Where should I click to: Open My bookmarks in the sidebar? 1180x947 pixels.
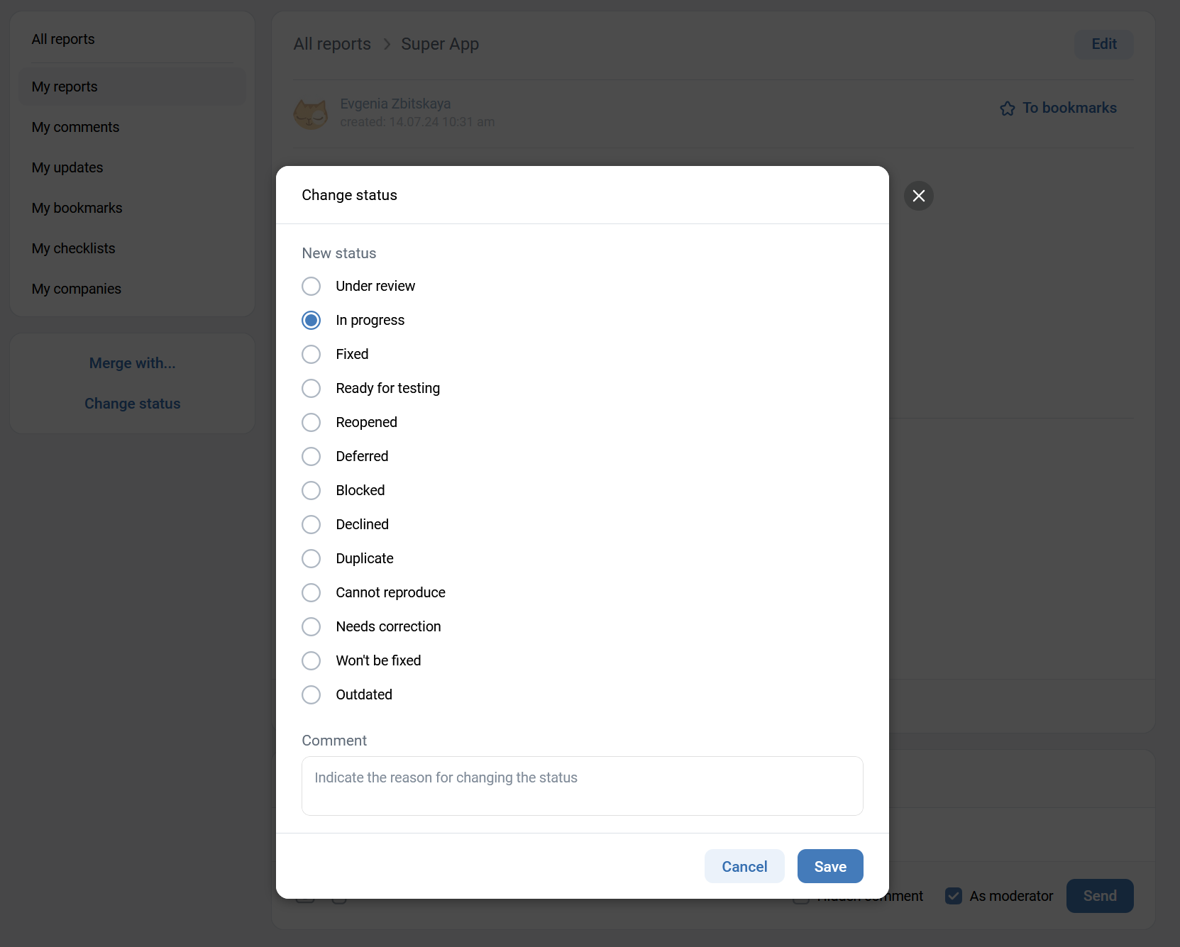(x=77, y=208)
